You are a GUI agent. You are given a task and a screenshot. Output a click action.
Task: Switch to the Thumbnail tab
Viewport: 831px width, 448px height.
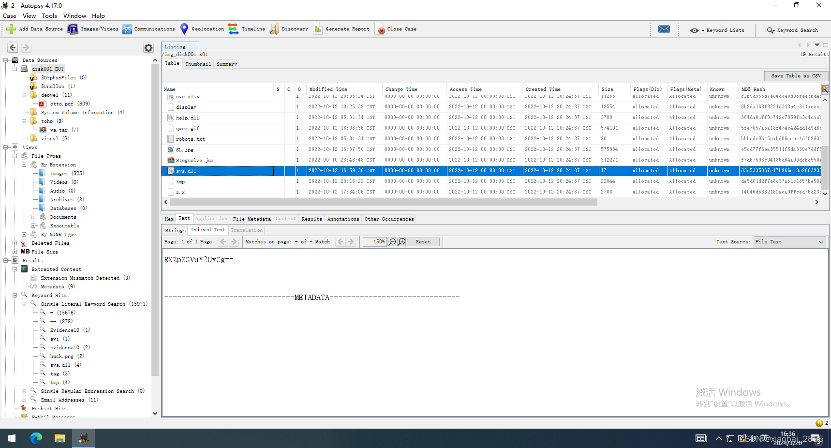198,63
